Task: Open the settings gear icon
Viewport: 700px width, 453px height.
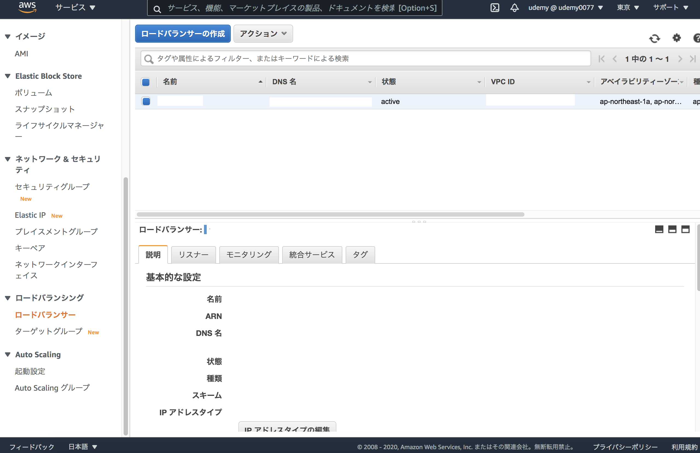Action: (676, 38)
